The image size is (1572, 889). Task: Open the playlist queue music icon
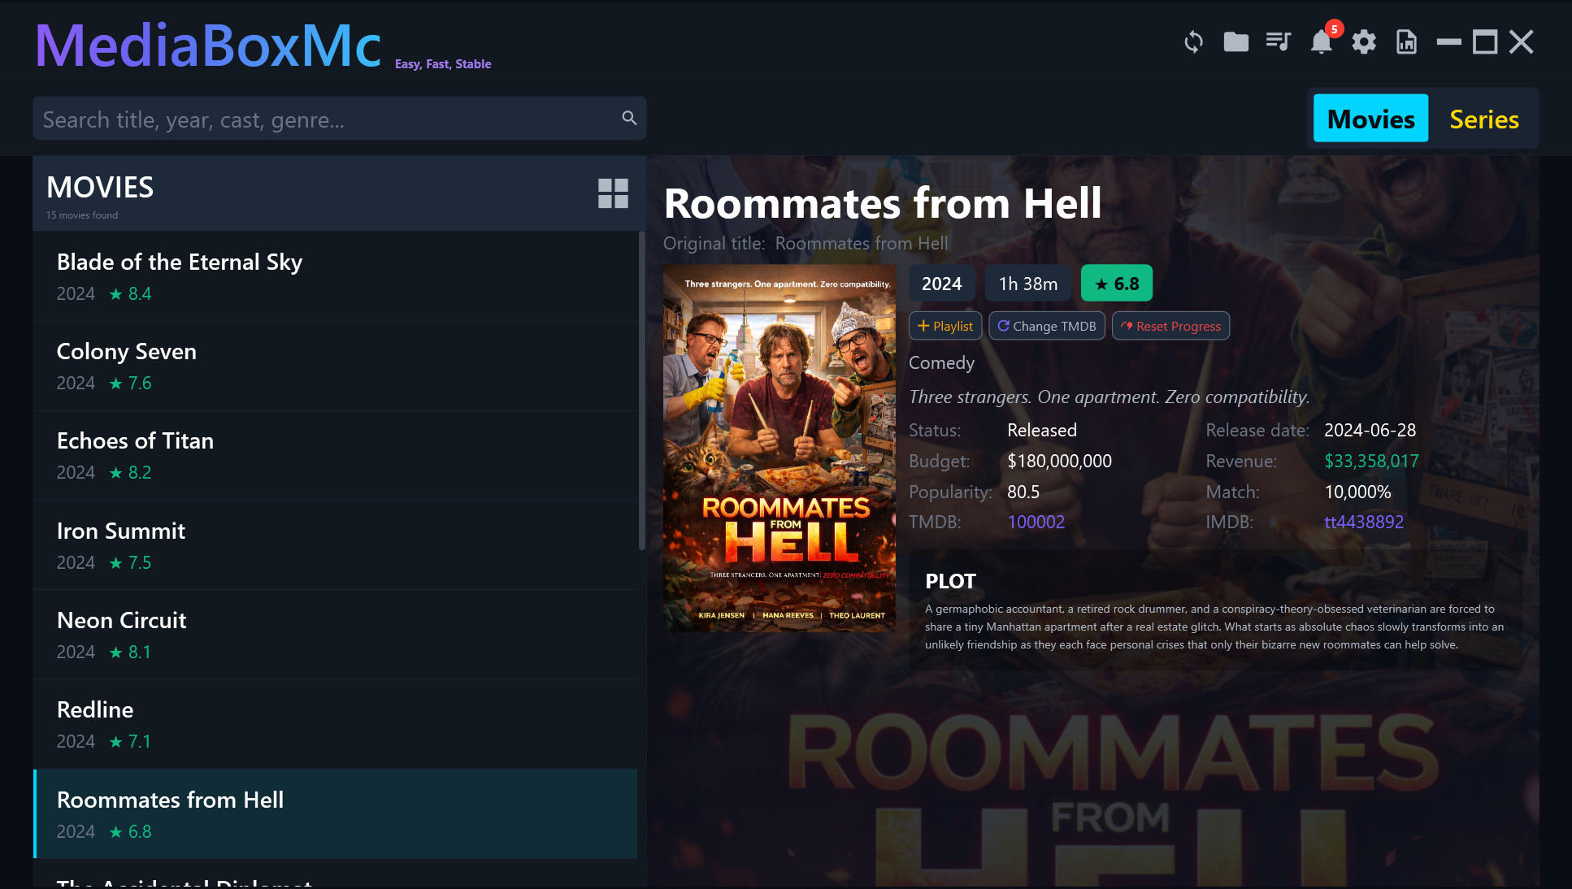pyautogui.click(x=1279, y=41)
